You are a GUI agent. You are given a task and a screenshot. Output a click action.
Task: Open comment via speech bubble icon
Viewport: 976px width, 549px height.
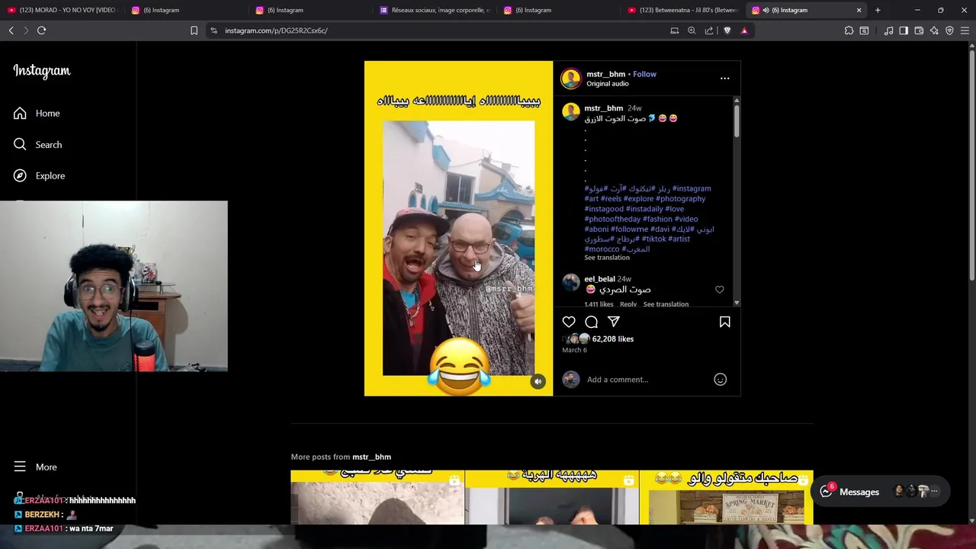tap(591, 322)
